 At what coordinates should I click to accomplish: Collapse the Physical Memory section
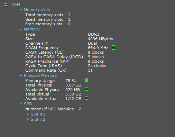(21, 76)
